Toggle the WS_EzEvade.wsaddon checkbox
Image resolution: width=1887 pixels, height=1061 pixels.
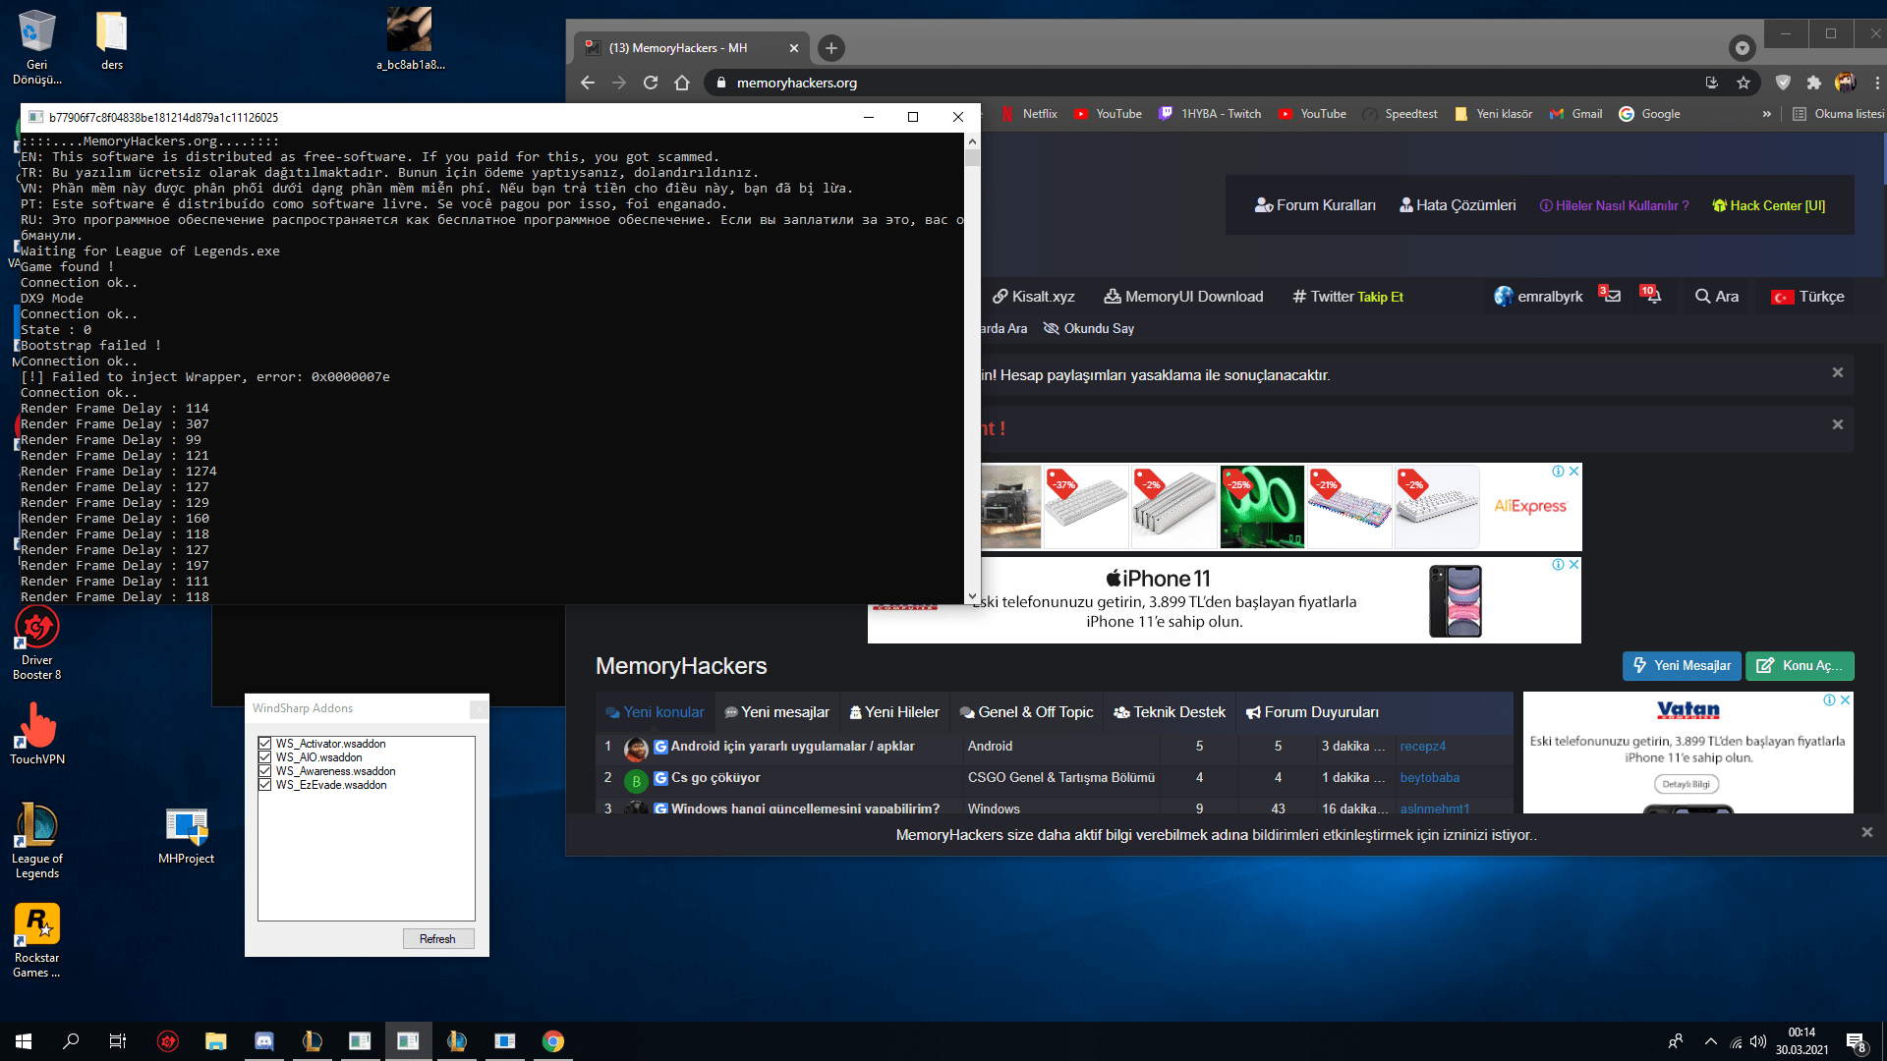tap(264, 785)
